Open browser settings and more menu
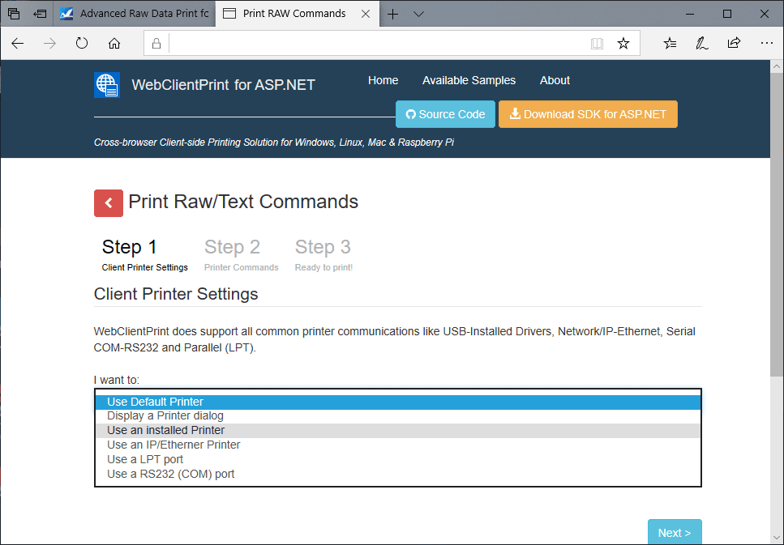Screen dimensions: 784x545 point(766,44)
